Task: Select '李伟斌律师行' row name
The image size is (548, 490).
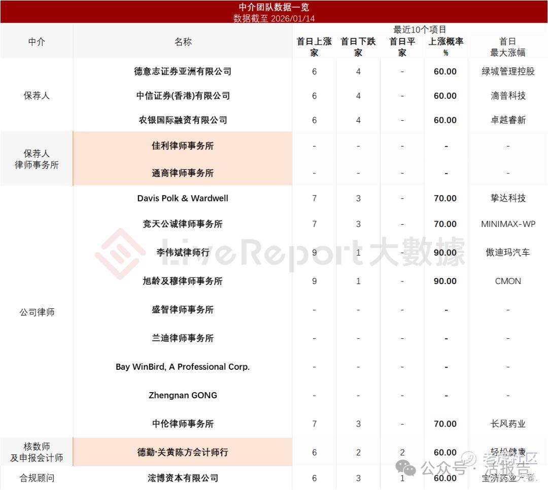Action: click(183, 252)
